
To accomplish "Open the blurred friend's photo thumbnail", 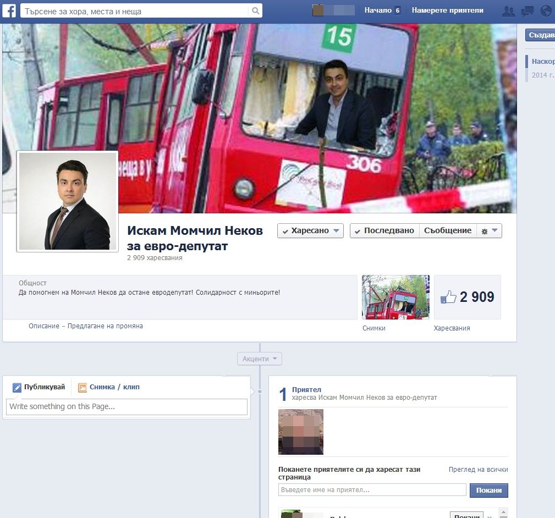I will click(301, 432).
